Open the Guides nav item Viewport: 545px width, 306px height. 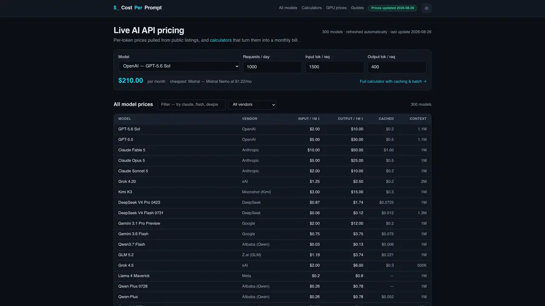(x=357, y=8)
